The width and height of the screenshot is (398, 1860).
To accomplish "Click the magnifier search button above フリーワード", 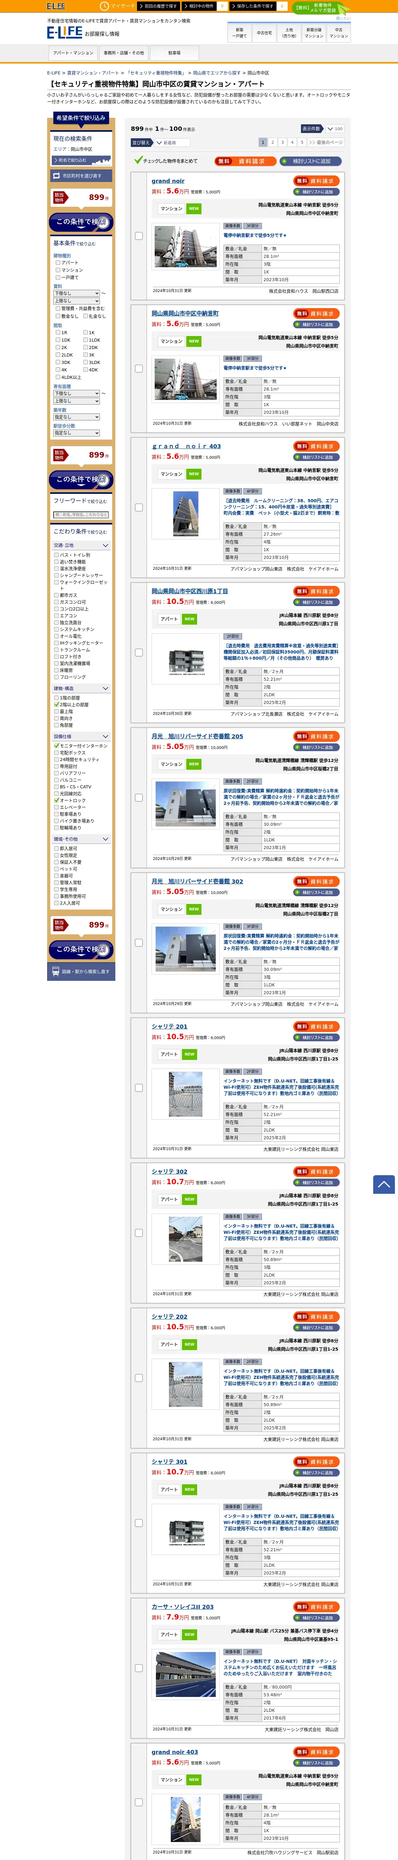I will [x=81, y=480].
